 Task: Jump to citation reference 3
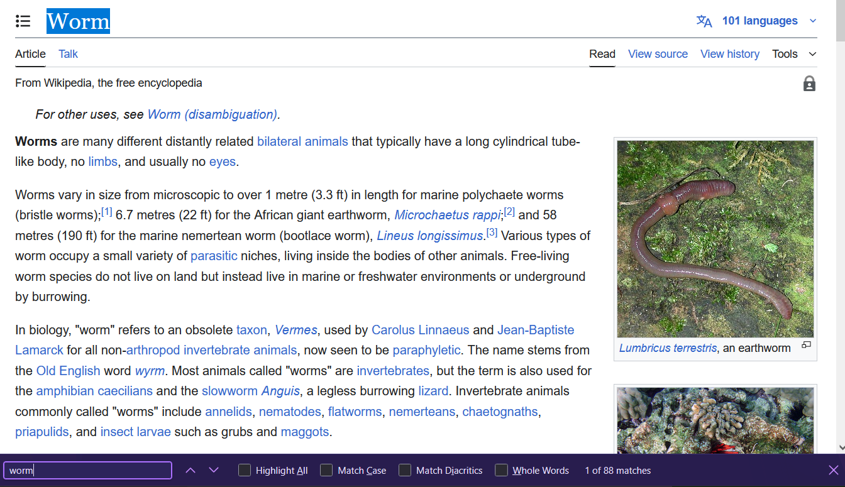492,233
